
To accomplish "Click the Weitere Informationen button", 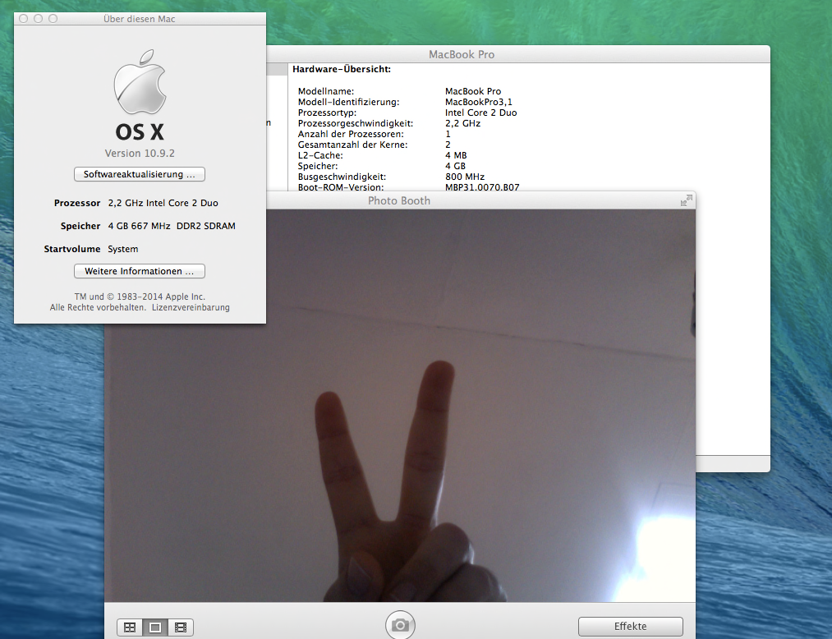I will coord(140,271).
